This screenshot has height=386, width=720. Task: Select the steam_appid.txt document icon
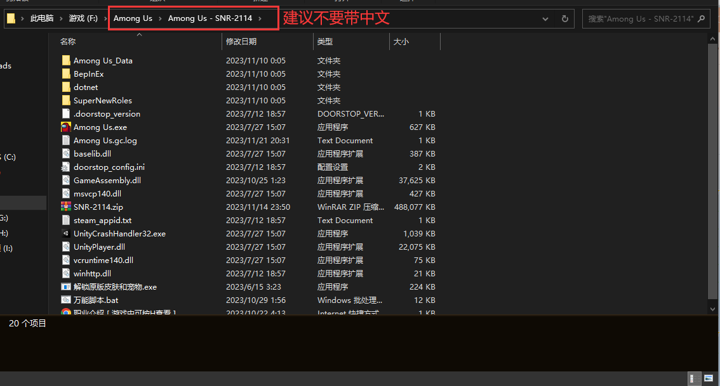(66, 220)
